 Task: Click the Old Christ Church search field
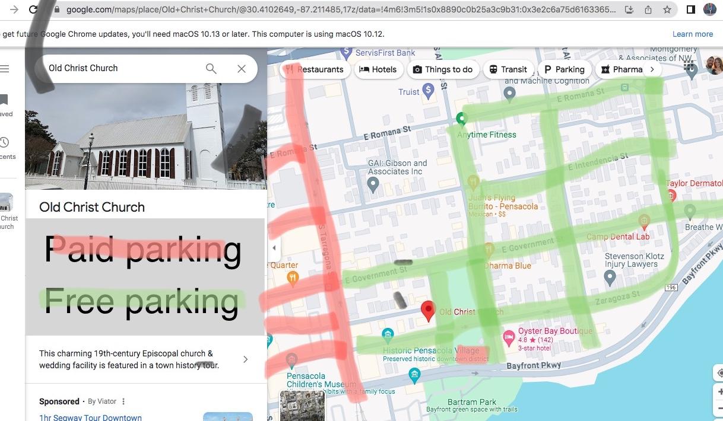coord(122,68)
